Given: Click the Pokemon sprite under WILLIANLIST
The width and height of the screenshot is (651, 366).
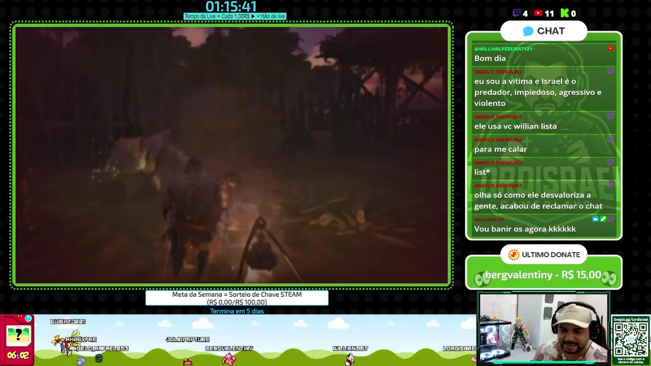Looking at the screenshot, I should tap(350, 359).
